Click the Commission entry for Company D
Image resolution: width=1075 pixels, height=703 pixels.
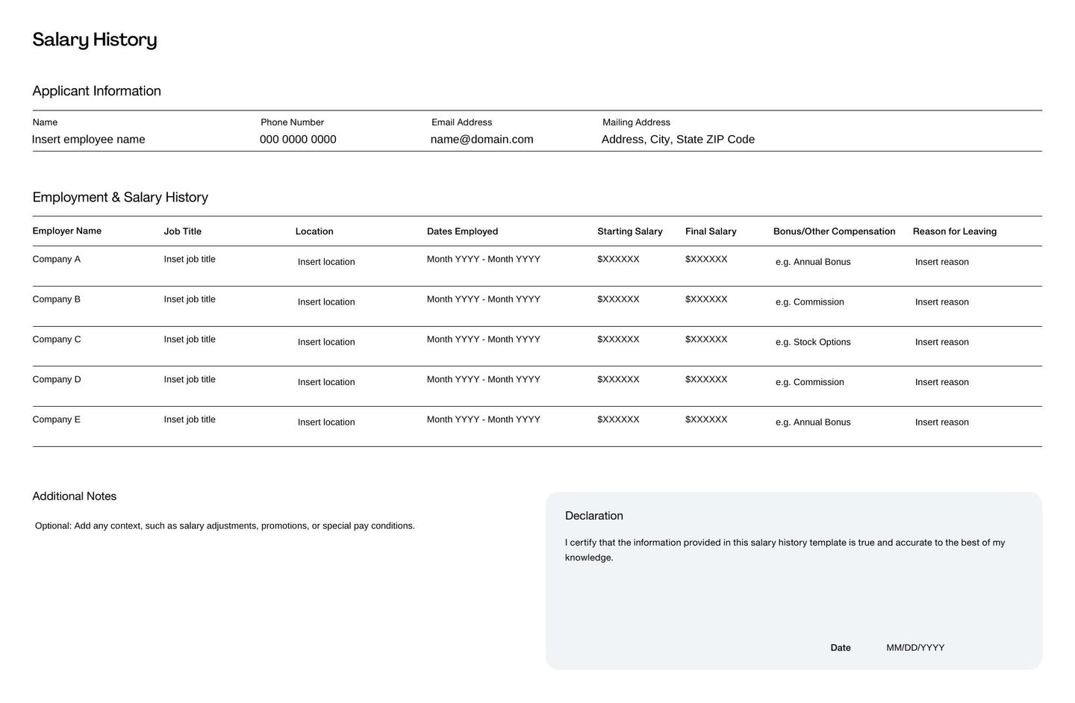click(x=810, y=382)
